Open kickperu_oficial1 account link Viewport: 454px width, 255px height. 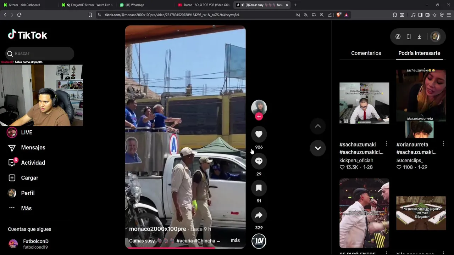(x=356, y=160)
